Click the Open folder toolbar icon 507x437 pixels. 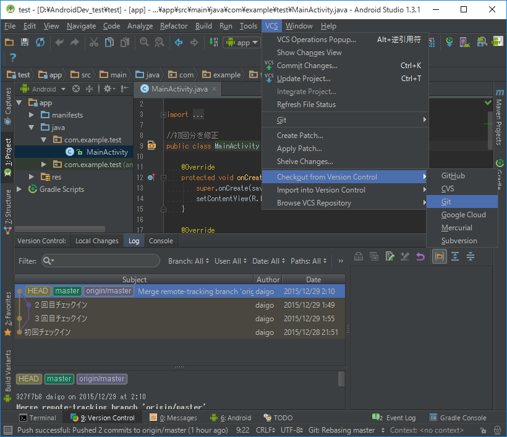click(x=9, y=42)
